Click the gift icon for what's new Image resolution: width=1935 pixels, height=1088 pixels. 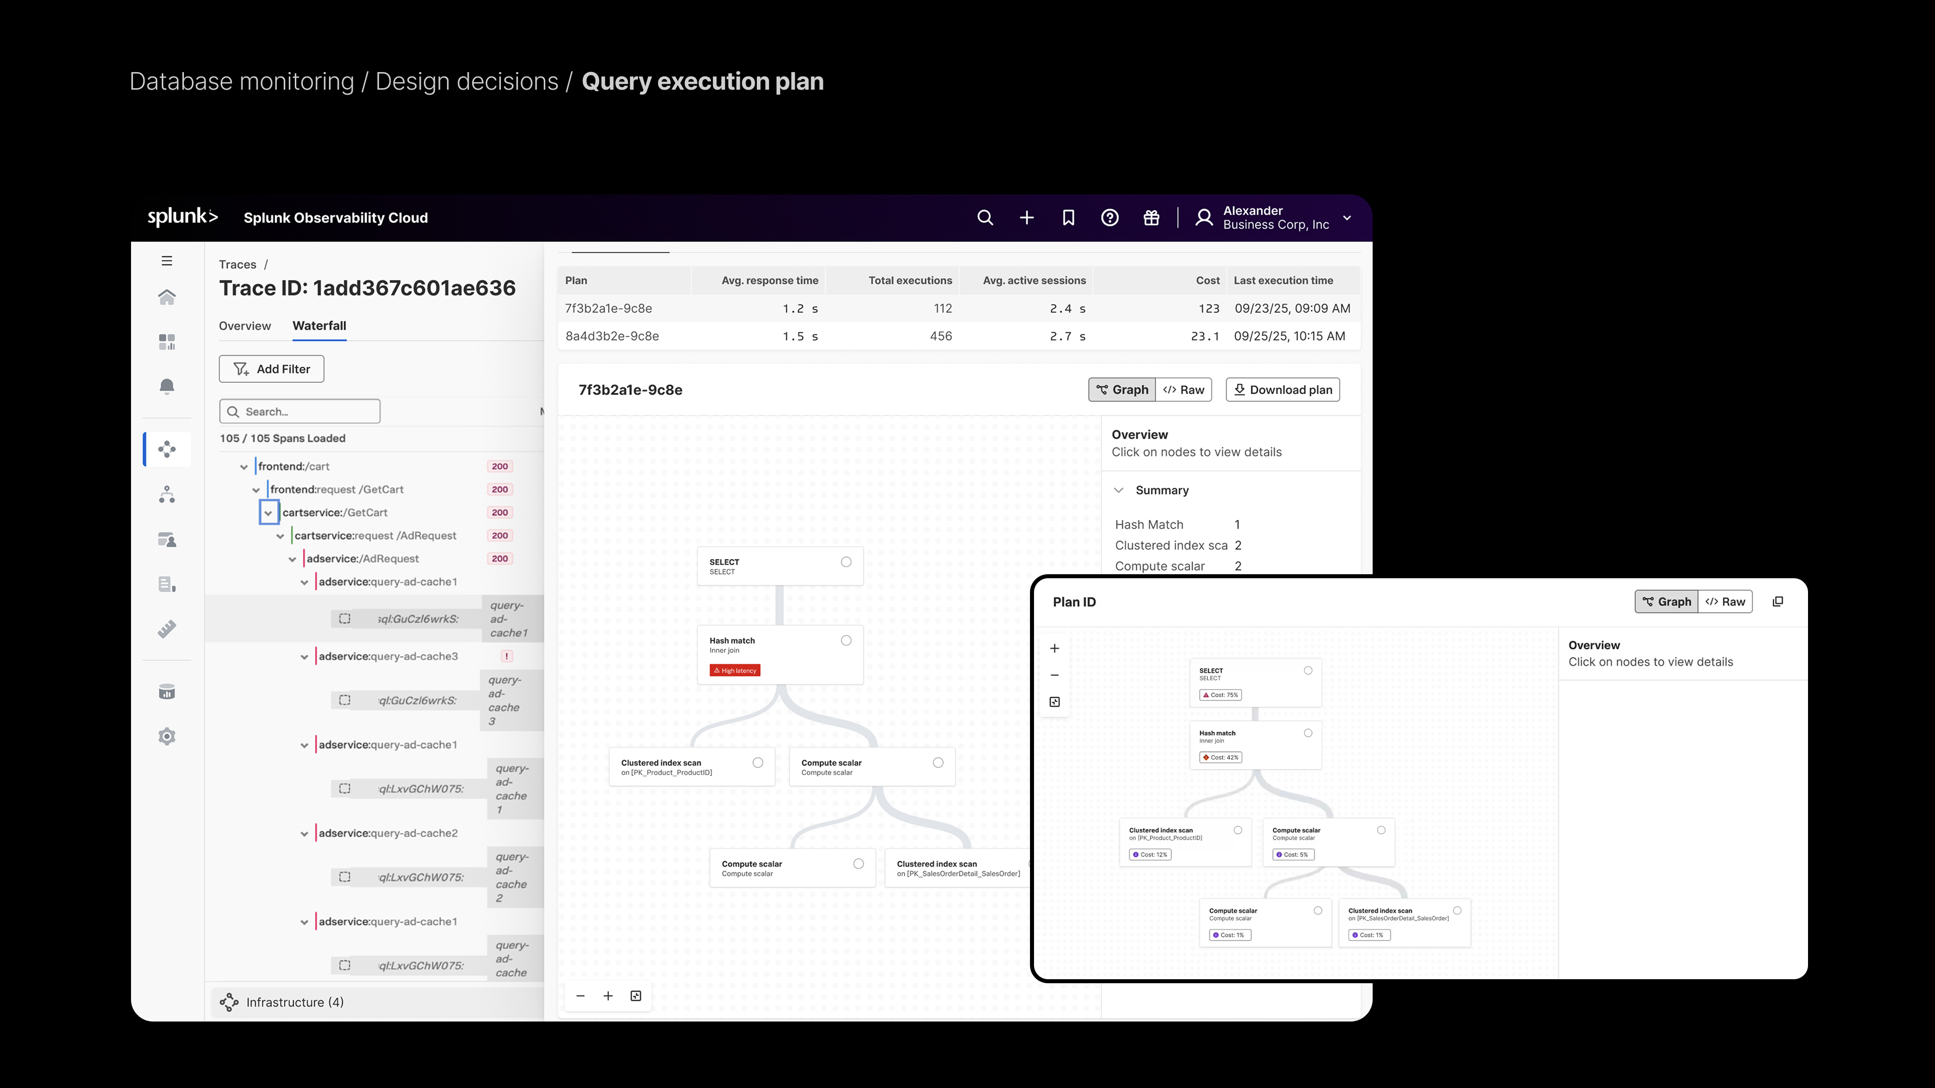tap(1151, 218)
